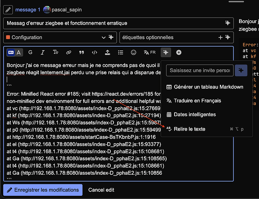
Task: Click Enregistrer les modifications button
Action: click(43, 190)
